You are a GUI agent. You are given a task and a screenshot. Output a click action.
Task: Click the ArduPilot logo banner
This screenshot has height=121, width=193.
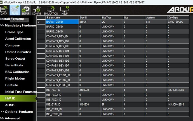tap(180, 10)
